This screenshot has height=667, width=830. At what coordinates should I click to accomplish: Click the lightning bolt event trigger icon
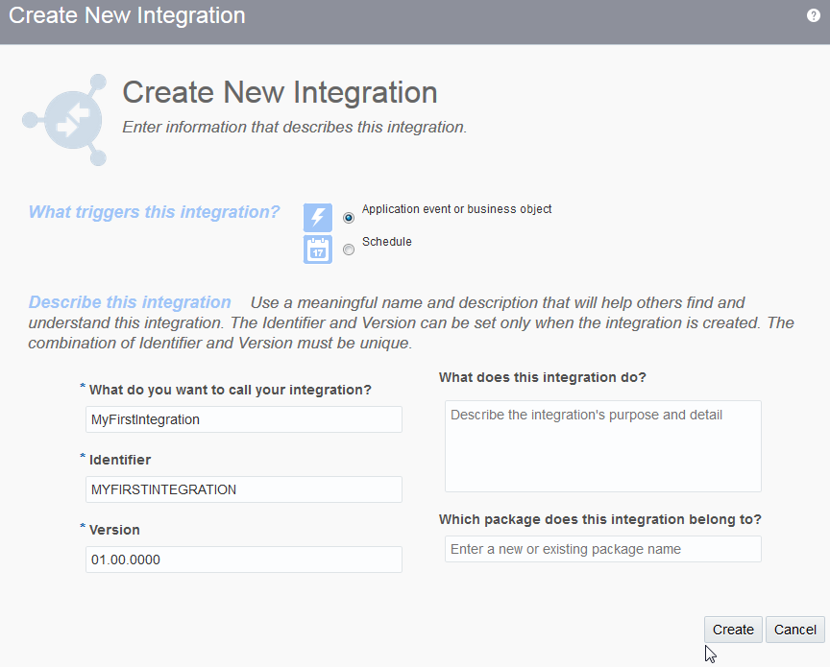318,217
